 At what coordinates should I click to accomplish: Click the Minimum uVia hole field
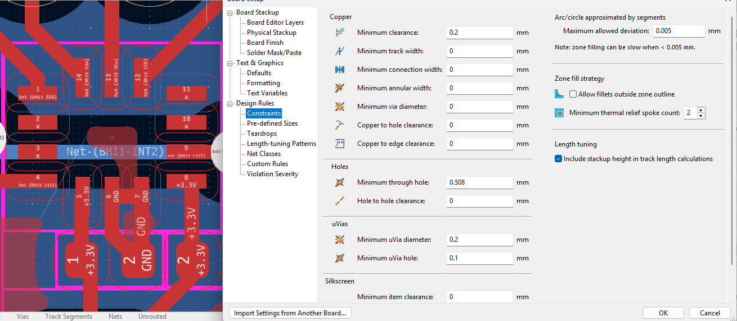(x=480, y=258)
